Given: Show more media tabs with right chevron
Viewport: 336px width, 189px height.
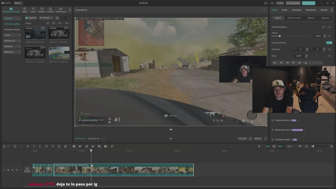Looking at the screenshot, I should click(70, 10).
